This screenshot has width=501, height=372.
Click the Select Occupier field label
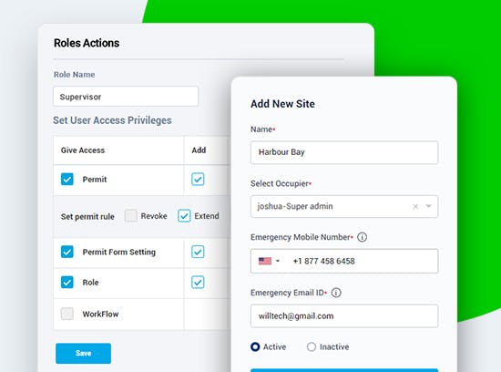[x=280, y=183]
